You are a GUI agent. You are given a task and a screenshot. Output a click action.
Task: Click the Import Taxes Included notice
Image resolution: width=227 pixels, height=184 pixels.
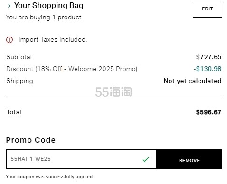53,39
